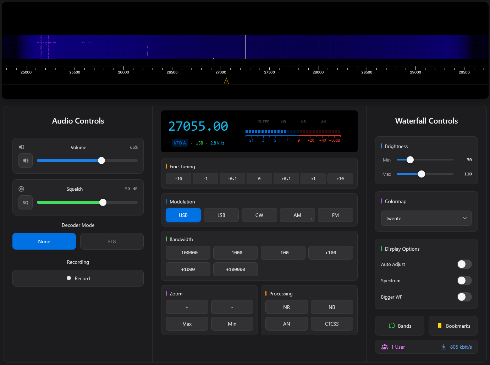Enable the Auto Adjust toggle
The image size is (490, 365).
click(x=464, y=264)
